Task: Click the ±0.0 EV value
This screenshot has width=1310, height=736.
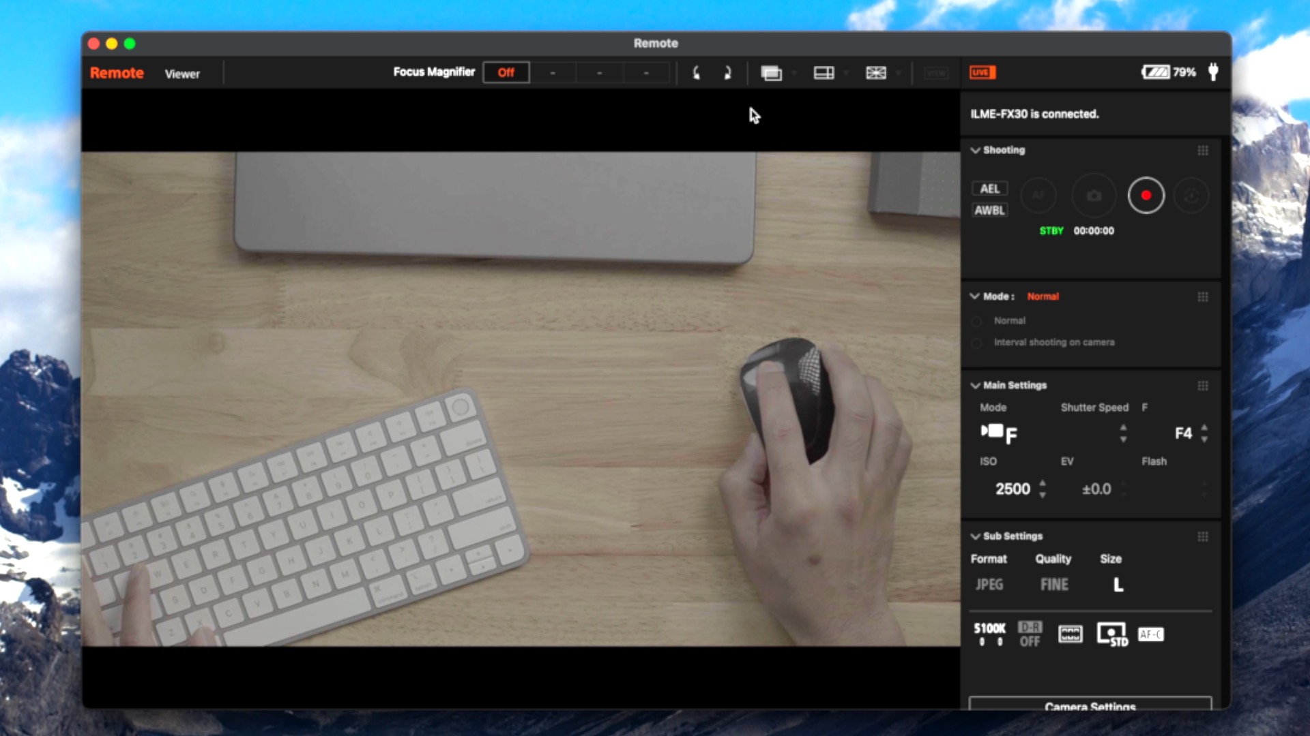Action: click(x=1096, y=489)
